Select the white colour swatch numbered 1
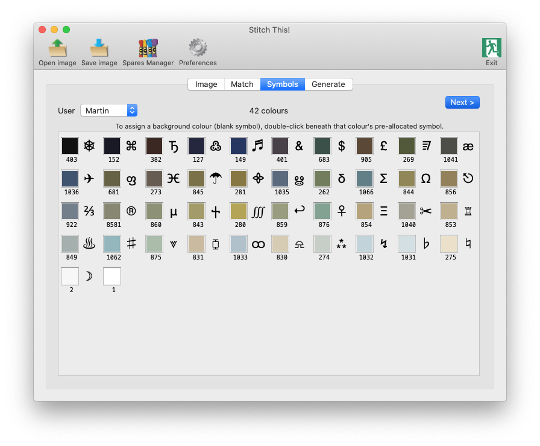Screen dimensions: 540x446 112,276
